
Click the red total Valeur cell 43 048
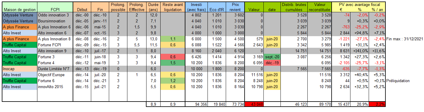pyautogui.click(x=254, y=104)
